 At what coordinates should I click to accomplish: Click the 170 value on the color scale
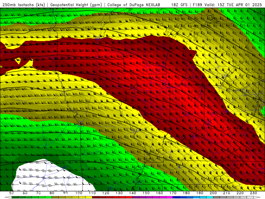click(173, 193)
